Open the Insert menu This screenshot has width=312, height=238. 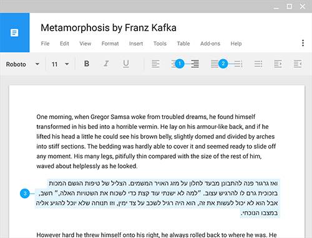coord(136,44)
